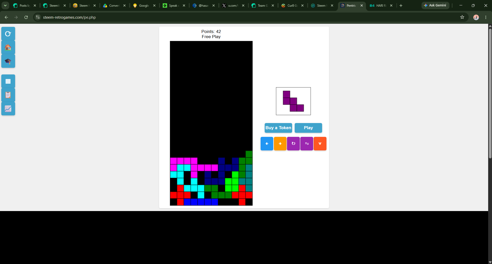Image resolution: width=492 pixels, height=264 pixels.
Task: Click the refresh icon in left sidebar
Action: coord(8,34)
